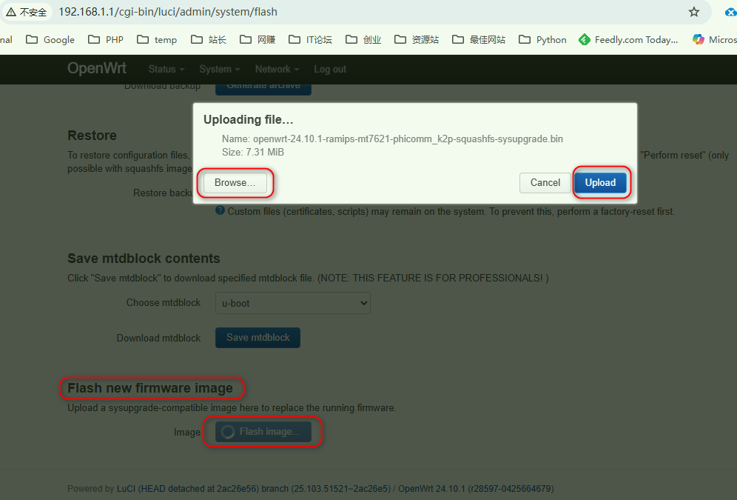Click Browse to choose firmware file
Image resolution: width=737 pixels, height=500 pixels.
click(235, 183)
